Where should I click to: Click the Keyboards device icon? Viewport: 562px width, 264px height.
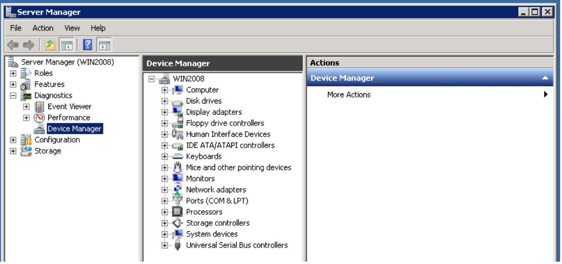178,157
